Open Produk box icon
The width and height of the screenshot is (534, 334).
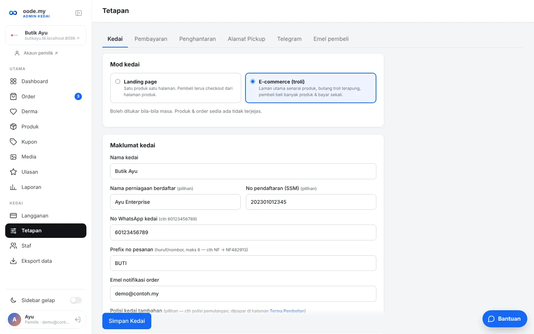[13, 127]
